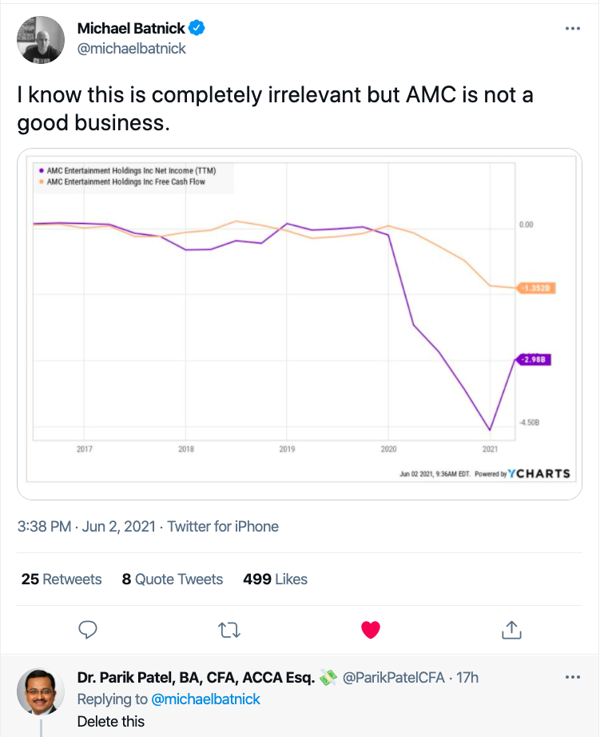Open Michael Batnick's profile picture

click(41, 39)
